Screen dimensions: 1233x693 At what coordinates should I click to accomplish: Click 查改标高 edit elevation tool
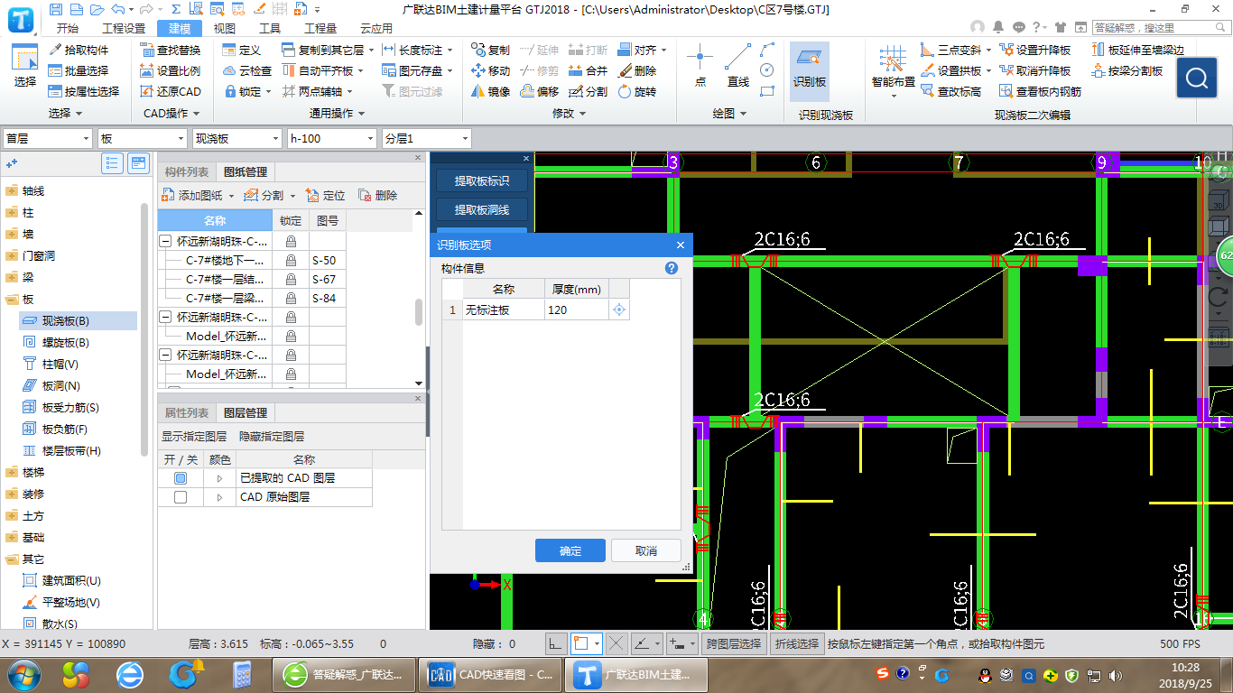tap(950, 91)
